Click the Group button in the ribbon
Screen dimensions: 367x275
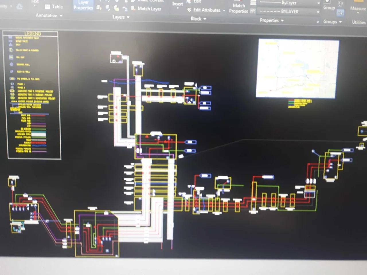[329, 5]
